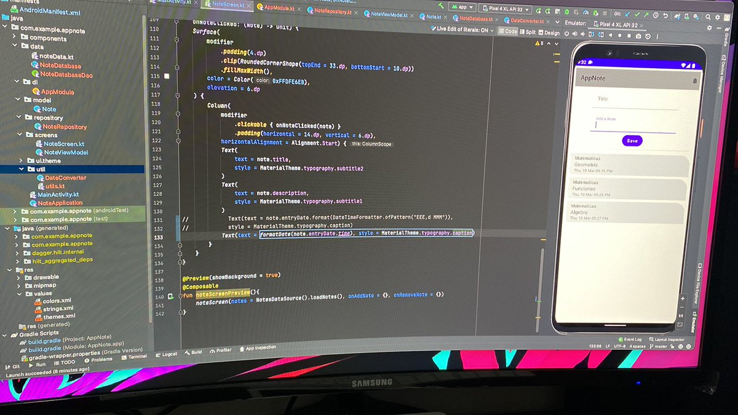The height and width of the screenshot is (415, 738).
Task: Open the Logcat tool window
Action: click(x=166, y=354)
